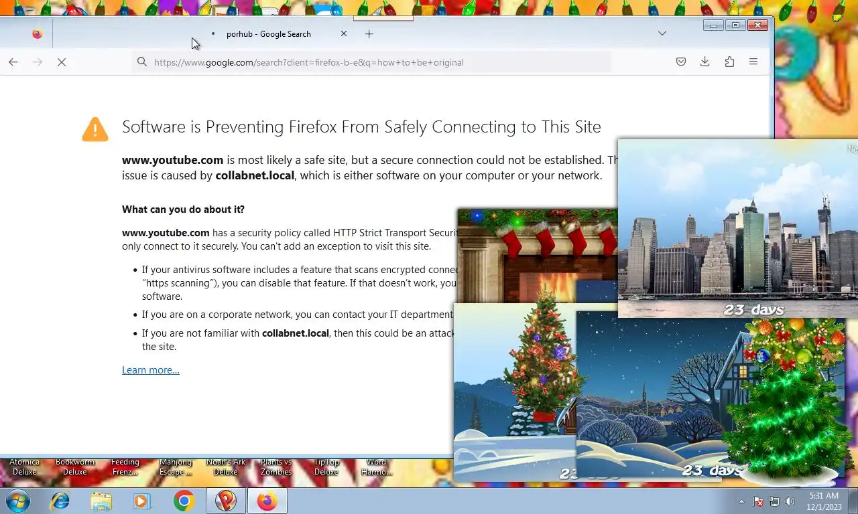Click the Show desktop strip
This screenshot has width=858, height=514.
coord(853,501)
